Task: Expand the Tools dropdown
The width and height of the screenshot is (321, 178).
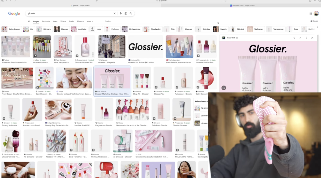Action: 108,21
